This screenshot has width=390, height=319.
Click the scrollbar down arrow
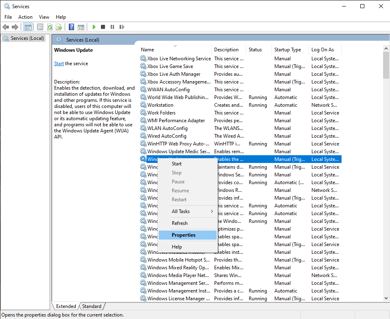pos(386,298)
